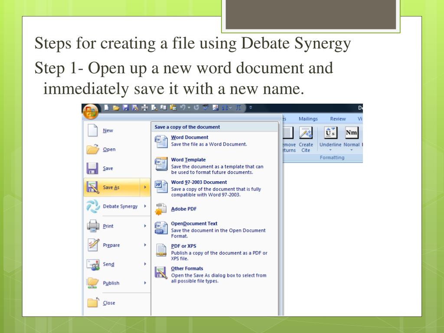Click the Redo icon in quick access toolbar
Viewport: 444px width, 333px height.
196,108
